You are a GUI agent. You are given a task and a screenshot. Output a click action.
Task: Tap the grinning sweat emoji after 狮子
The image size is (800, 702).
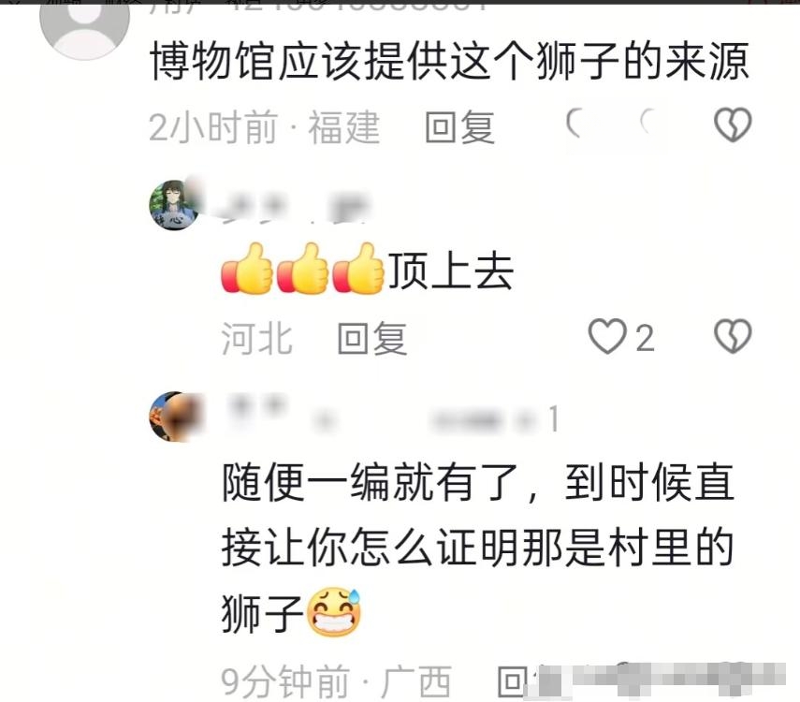point(334,612)
